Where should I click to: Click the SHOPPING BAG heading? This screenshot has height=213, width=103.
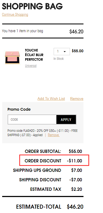tap(32, 6)
